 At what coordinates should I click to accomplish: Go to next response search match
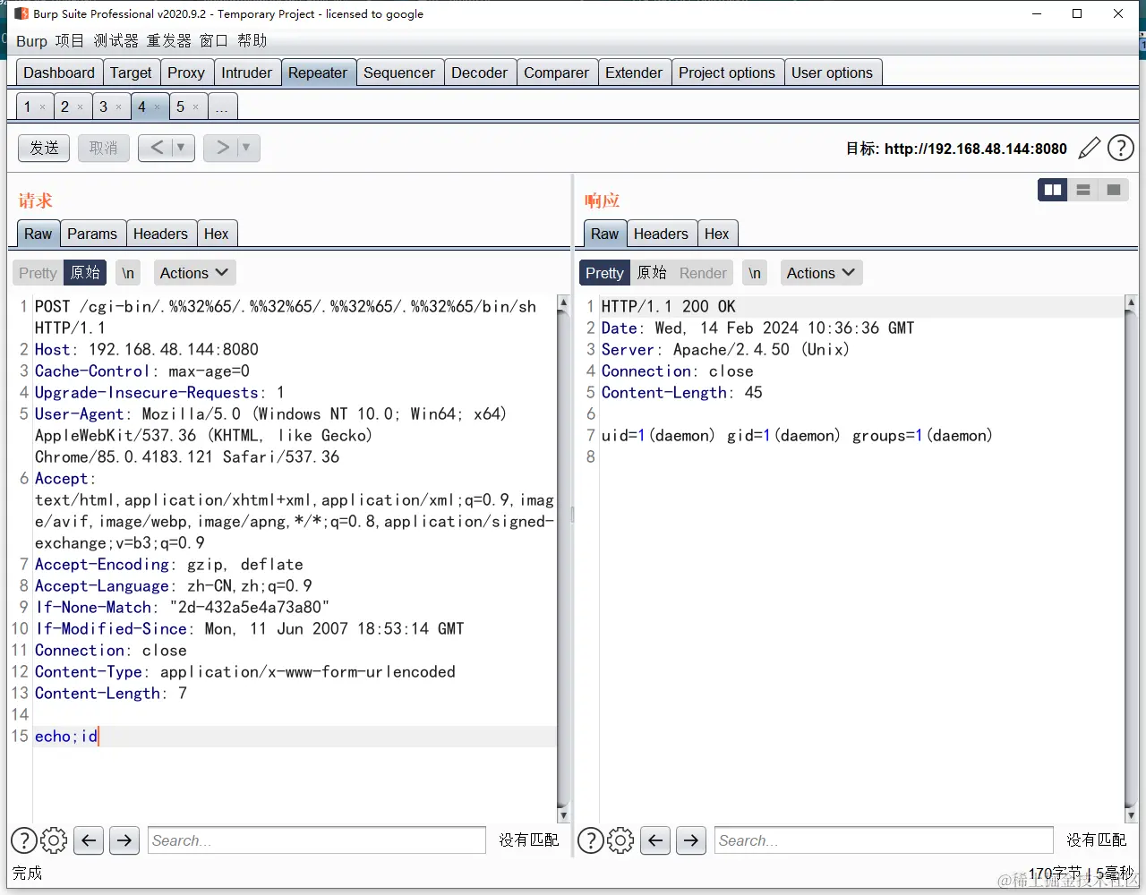[x=691, y=840]
